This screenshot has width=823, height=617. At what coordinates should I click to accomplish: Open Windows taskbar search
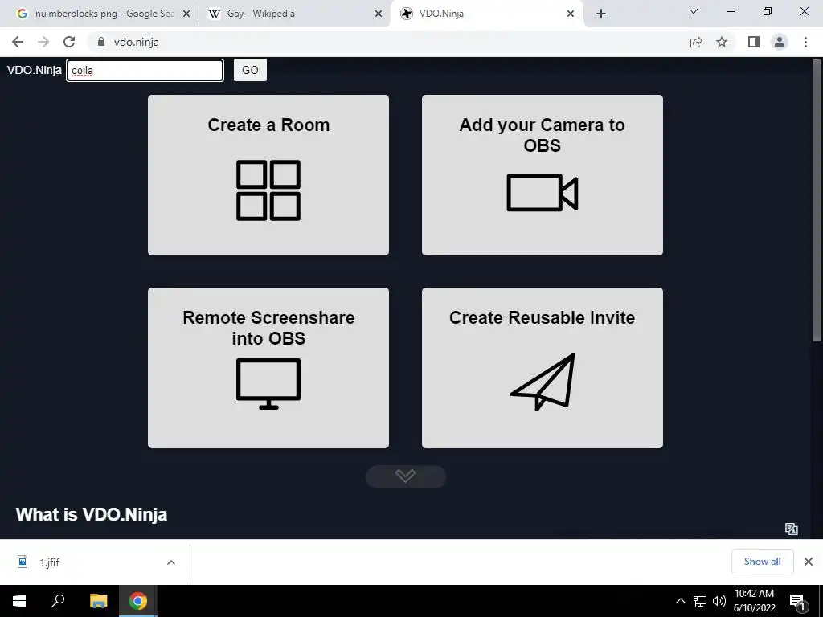click(58, 601)
